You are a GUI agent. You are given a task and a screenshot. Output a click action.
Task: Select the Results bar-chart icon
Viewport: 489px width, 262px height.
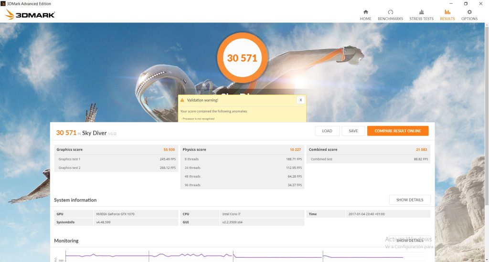(447, 12)
